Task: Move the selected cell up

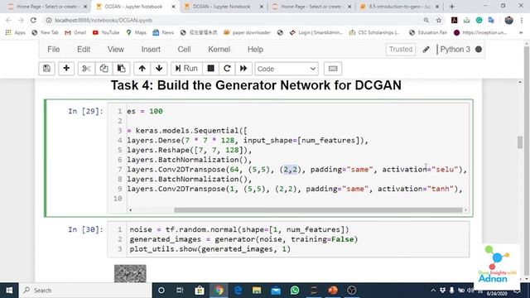Action: pos(142,69)
